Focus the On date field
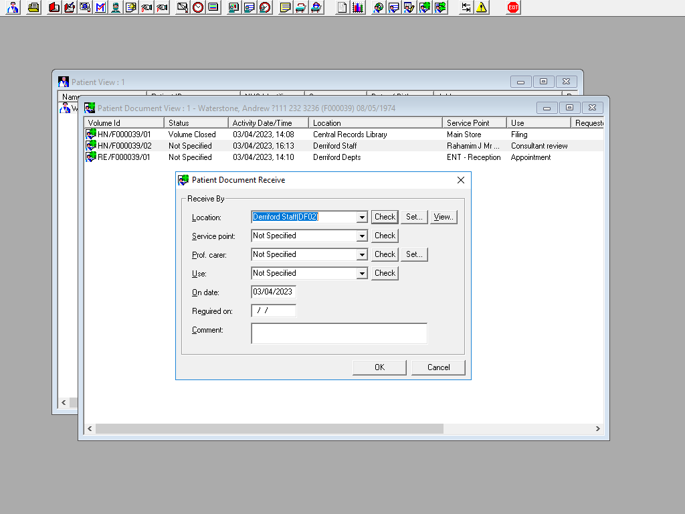The width and height of the screenshot is (685, 514). coord(274,292)
